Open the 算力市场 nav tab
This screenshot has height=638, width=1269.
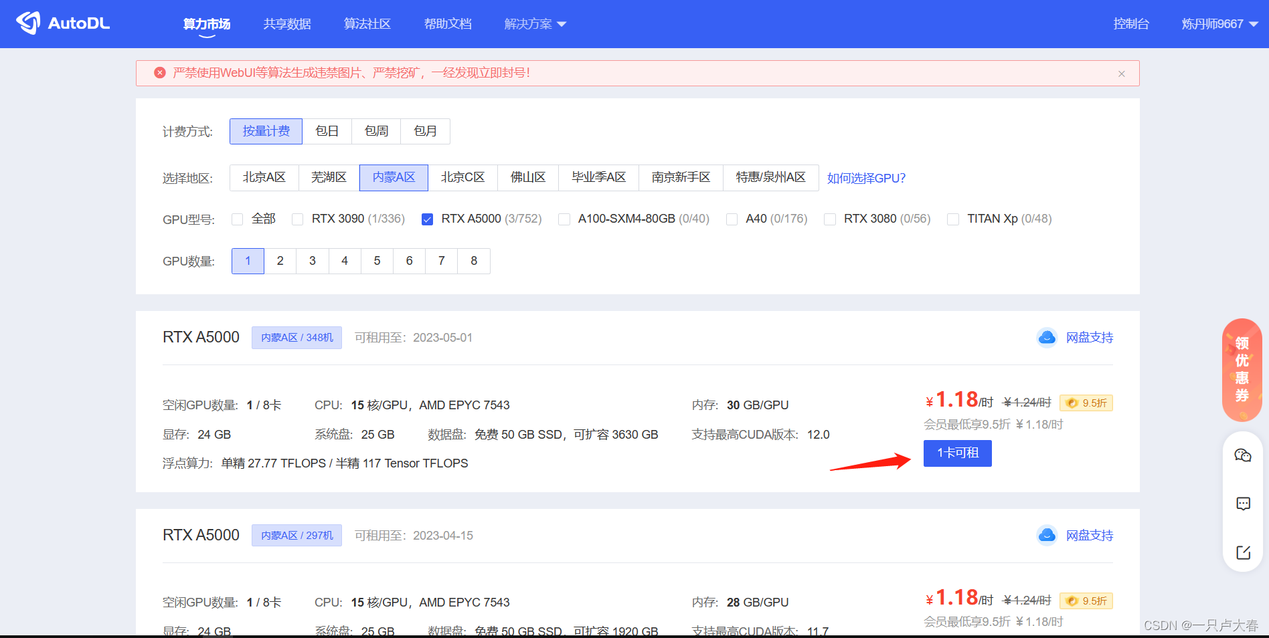tap(207, 24)
